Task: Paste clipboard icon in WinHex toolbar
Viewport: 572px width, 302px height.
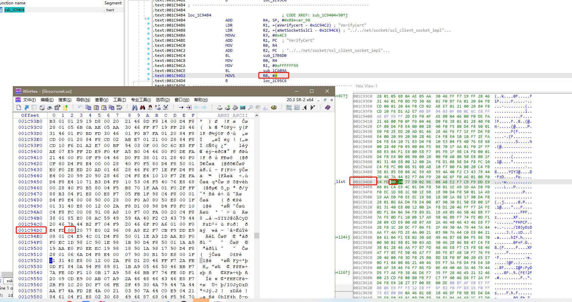Action: tap(104, 108)
